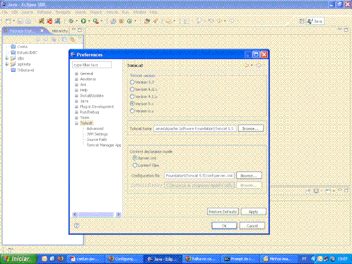Expand the General preferences node
The width and height of the screenshot is (352, 264).
(x=77, y=74)
